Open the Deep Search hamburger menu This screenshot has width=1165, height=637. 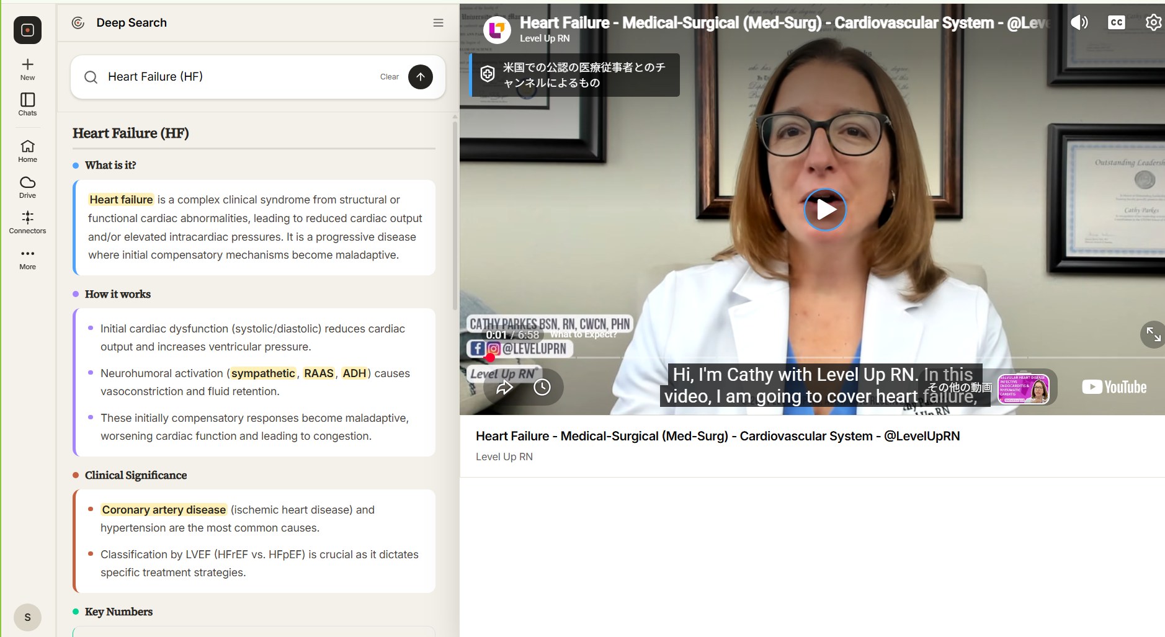pos(438,23)
